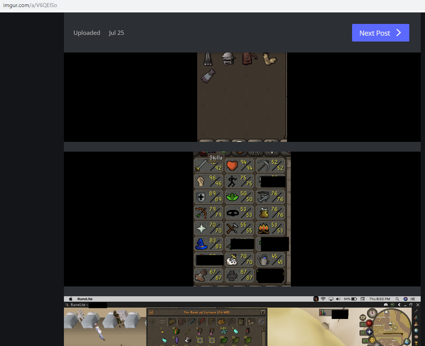The height and width of the screenshot is (346, 425).
Task: Select the Mining skill at level 52
Action: pyautogui.click(x=271, y=165)
